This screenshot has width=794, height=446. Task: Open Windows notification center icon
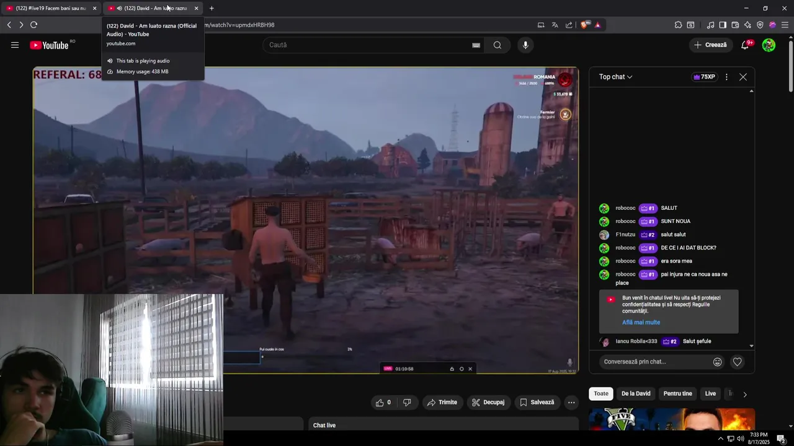[781, 439]
